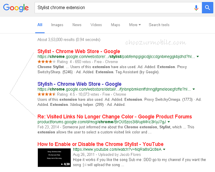Expand arrow beside youtube.com watch URL
Viewport: 215px width, 172px height.
click(x=164, y=149)
